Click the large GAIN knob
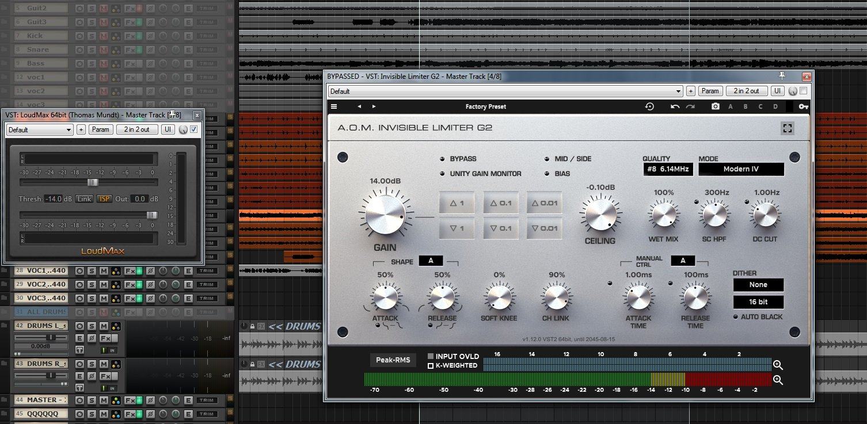 (385, 215)
